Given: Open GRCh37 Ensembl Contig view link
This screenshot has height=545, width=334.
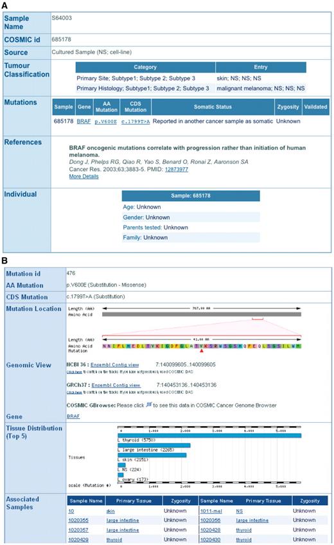Looking at the screenshot, I should [x=116, y=385].
